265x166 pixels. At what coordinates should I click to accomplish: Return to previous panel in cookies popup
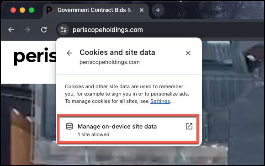coord(69,53)
